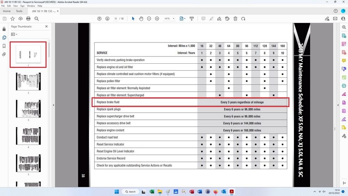The image size is (348, 196).
Task: Delete page using the trash icon
Action: (x=235, y=18)
